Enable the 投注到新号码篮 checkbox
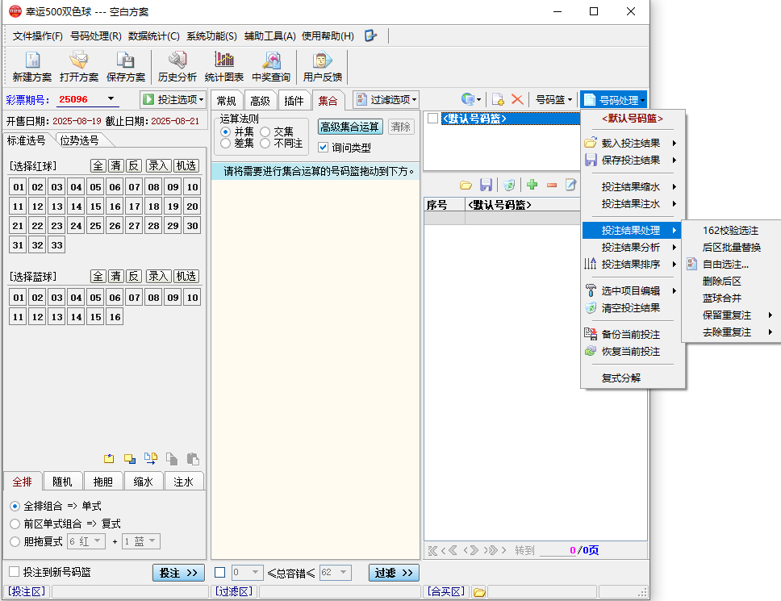This screenshot has width=781, height=601. (x=14, y=572)
